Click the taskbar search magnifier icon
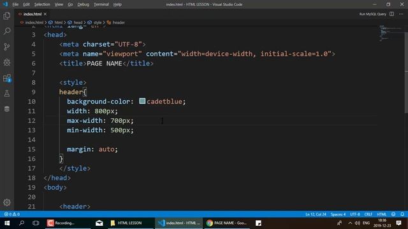The height and width of the screenshot is (229, 408). (22, 223)
